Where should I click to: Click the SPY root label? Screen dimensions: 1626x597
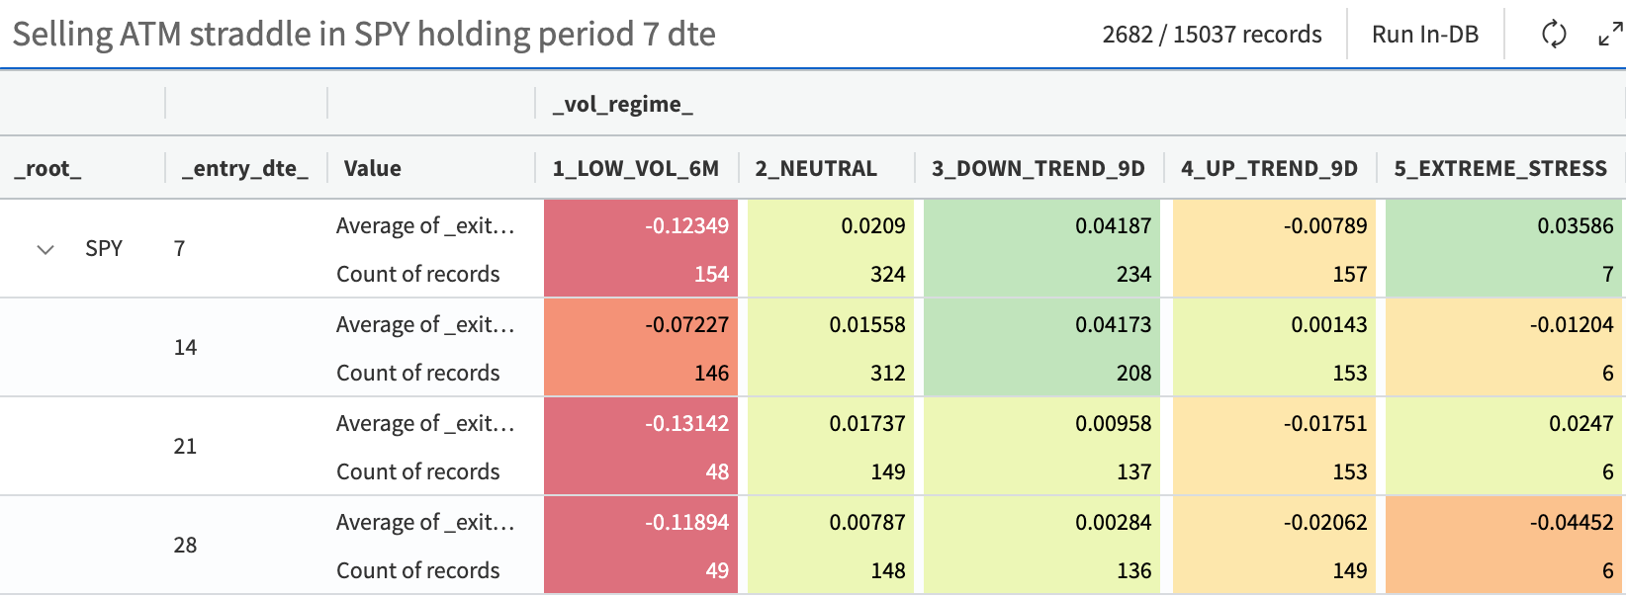click(104, 248)
